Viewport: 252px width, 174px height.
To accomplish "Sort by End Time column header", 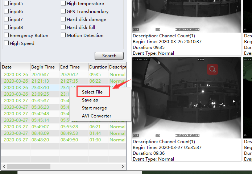I will click(74, 67).
